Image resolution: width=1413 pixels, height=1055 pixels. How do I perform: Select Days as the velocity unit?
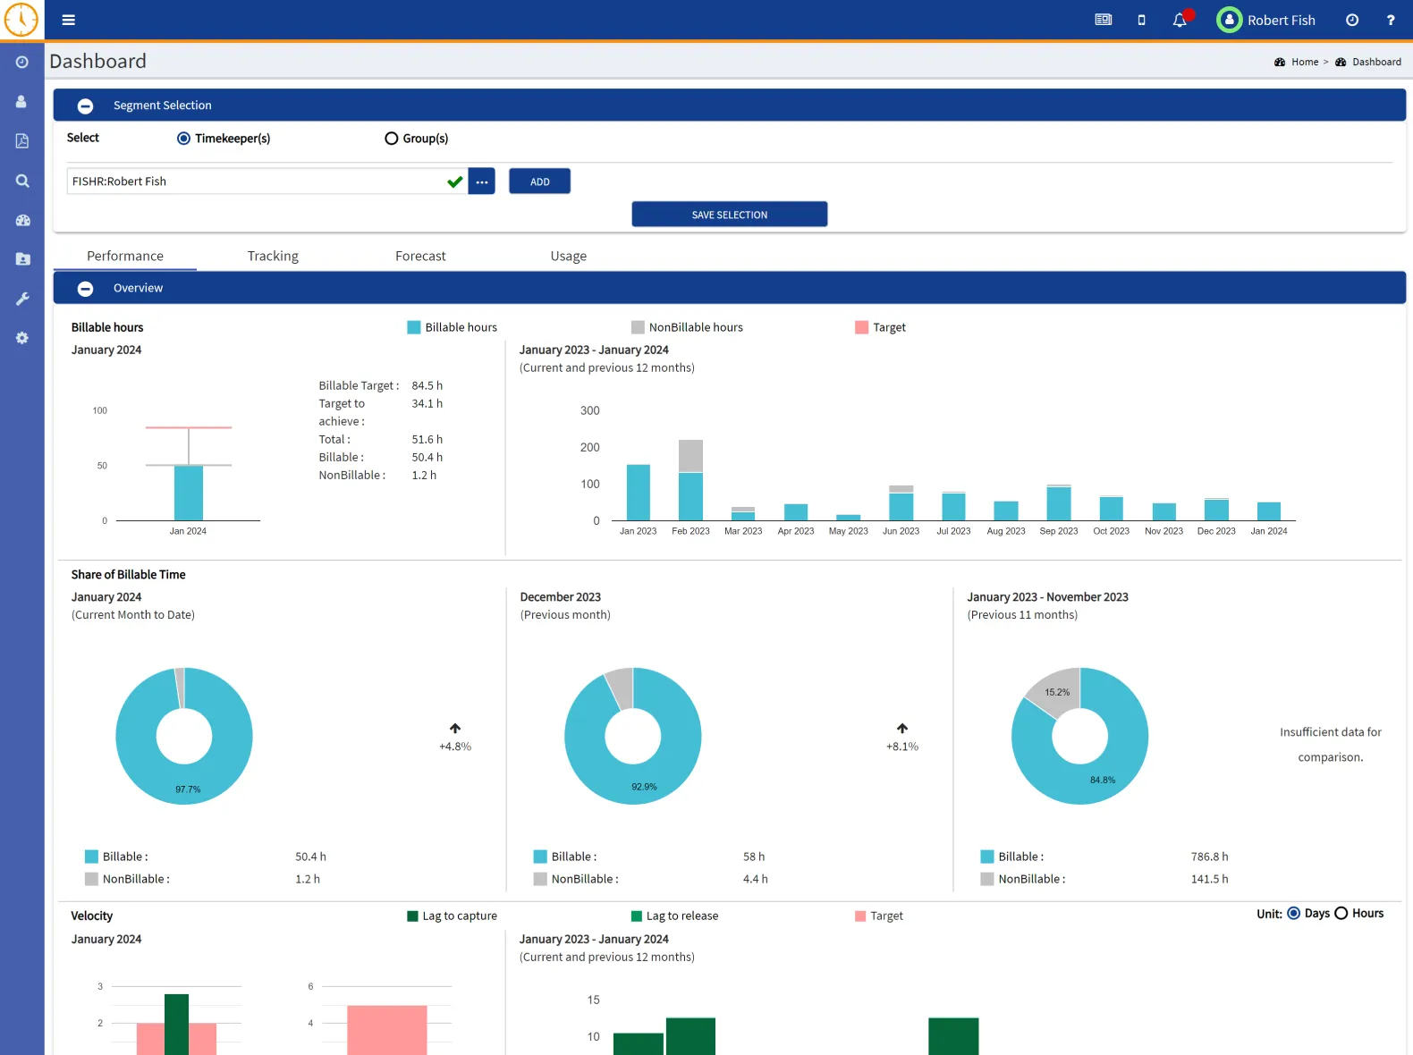point(1293,913)
